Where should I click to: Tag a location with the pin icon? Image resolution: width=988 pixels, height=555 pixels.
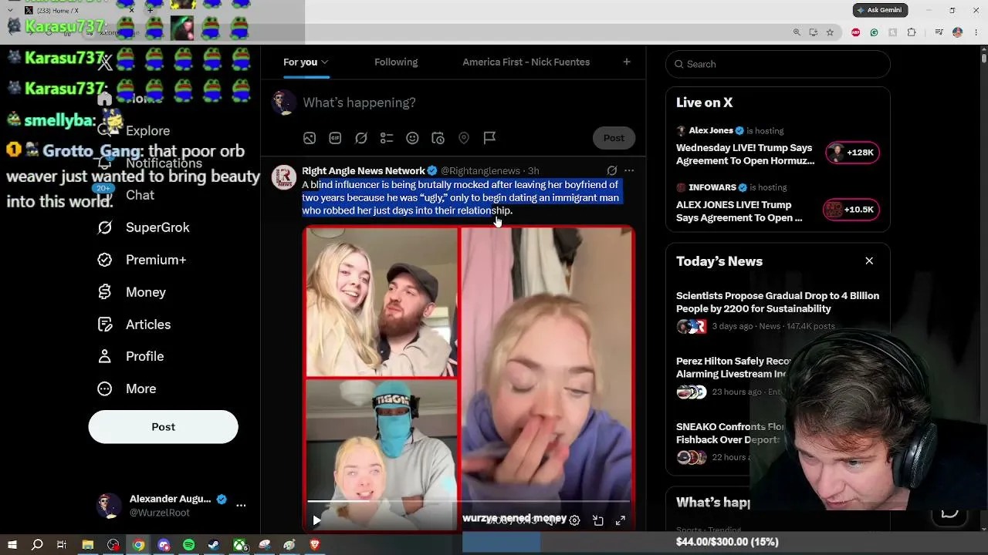point(464,138)
